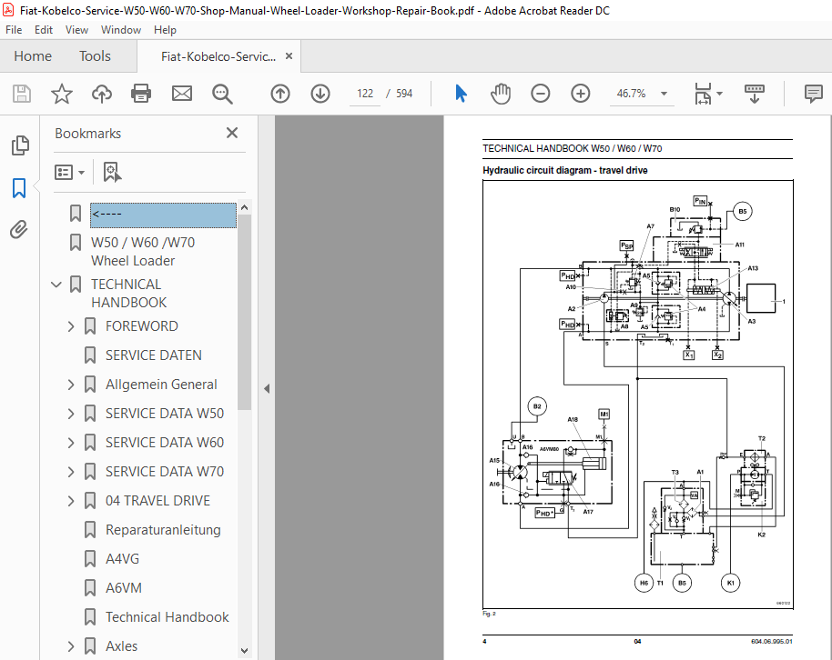Close the Fiat-Kobelco document tab

click(289, 56)
